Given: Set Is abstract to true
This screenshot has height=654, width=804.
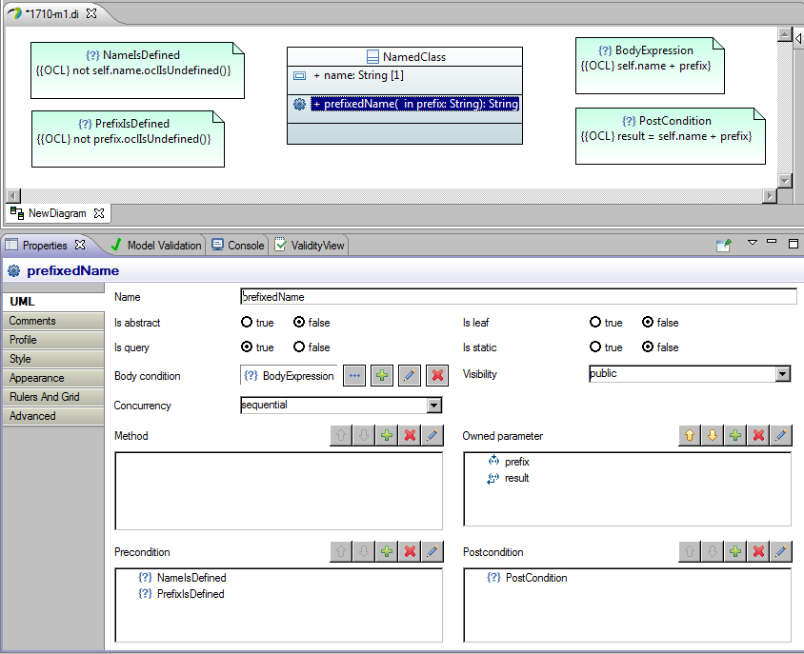Looking at the screenshot, I should tap(247, 322).
